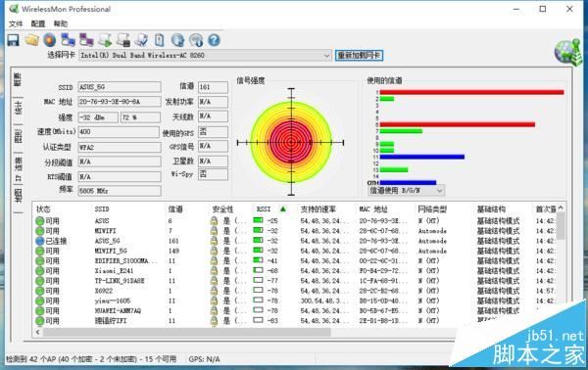Click the AP list vertical scrollbar thumb
The image size is (588, 370).
point(561,226)
